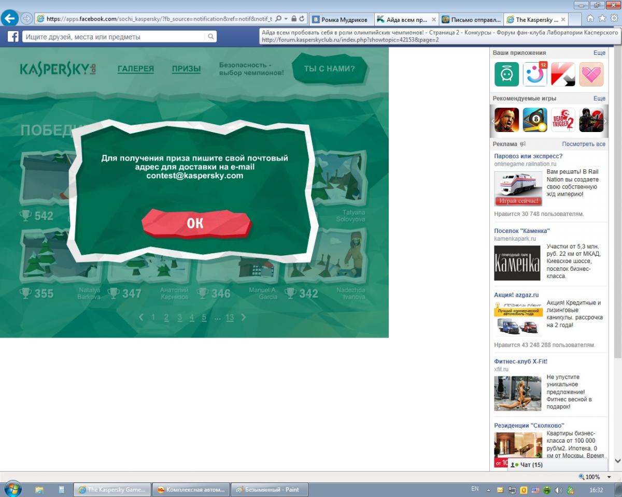Click the red OK button in dialog
This screenshot has width=622, height=497.
coord(196,223)
